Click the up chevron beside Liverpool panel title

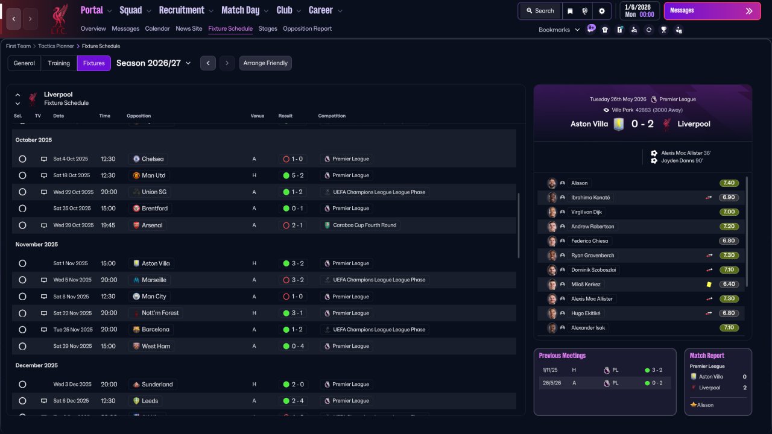coord(17,95)
